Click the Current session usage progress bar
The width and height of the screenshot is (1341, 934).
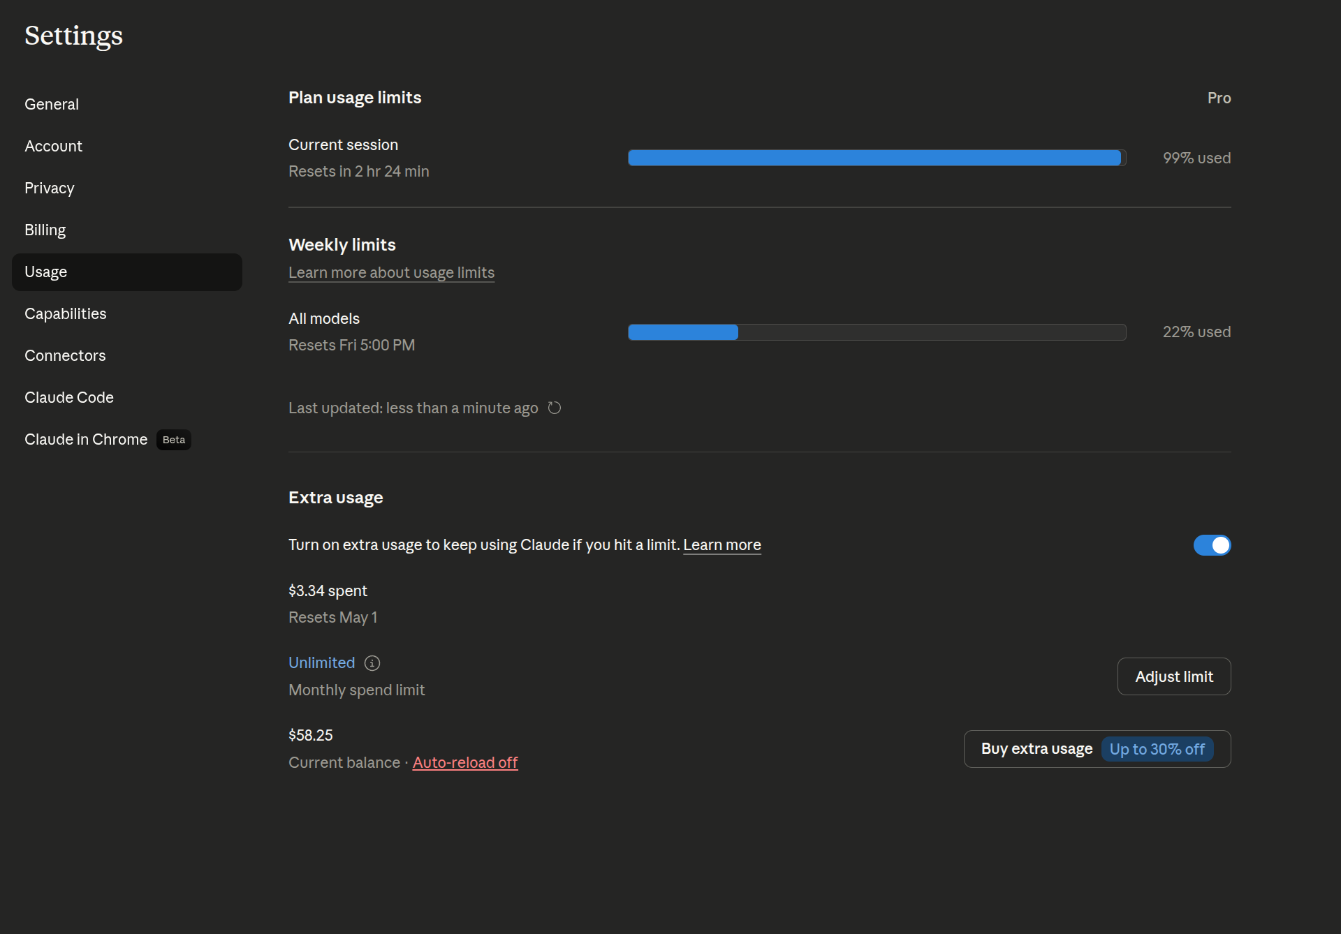pos(877,158)
